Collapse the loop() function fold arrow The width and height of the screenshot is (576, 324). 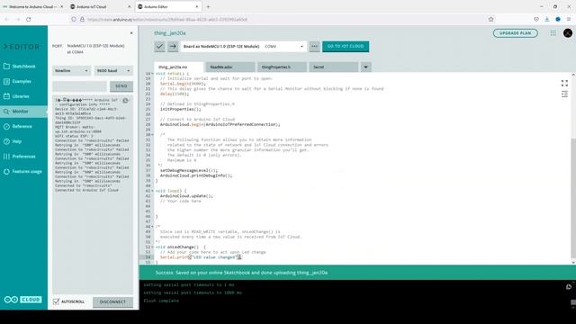click(153, 191)
